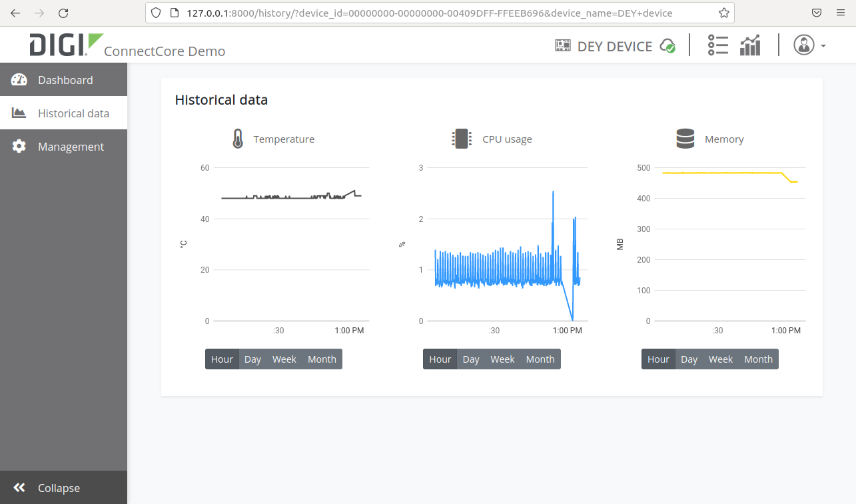
Task: Select Hour range for Memory chart
Action: click(658, 359)
